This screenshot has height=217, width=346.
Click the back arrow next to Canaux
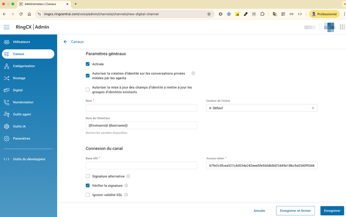65,42
